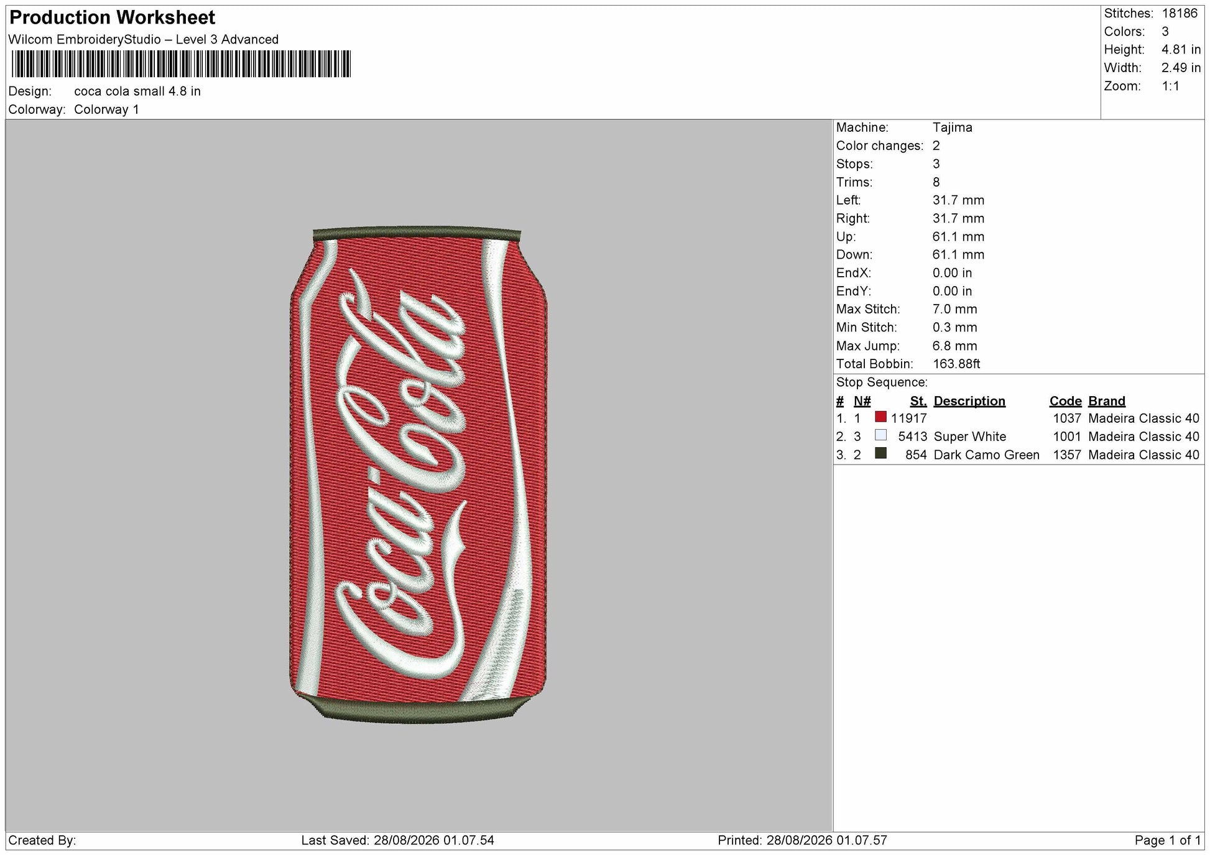Screen dimensions: 1210x855
Task: Click the "Created By:" footer label
Action: point(42,841)
